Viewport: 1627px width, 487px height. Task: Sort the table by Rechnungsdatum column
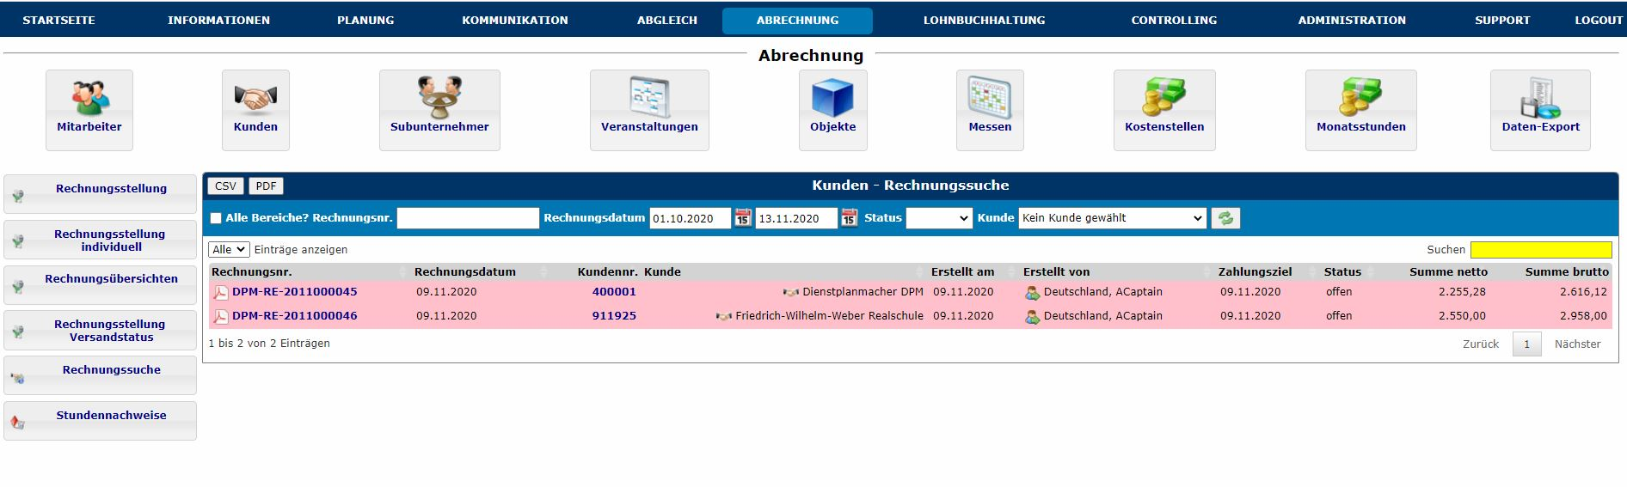click(x=465, y=271)
